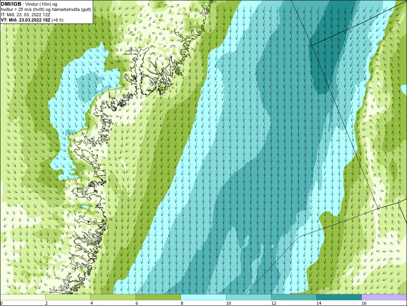This screenshot has width=407, height=306.
Task: Click the 'Vindur (10m) og' label
Action: (x=42, y=4)
